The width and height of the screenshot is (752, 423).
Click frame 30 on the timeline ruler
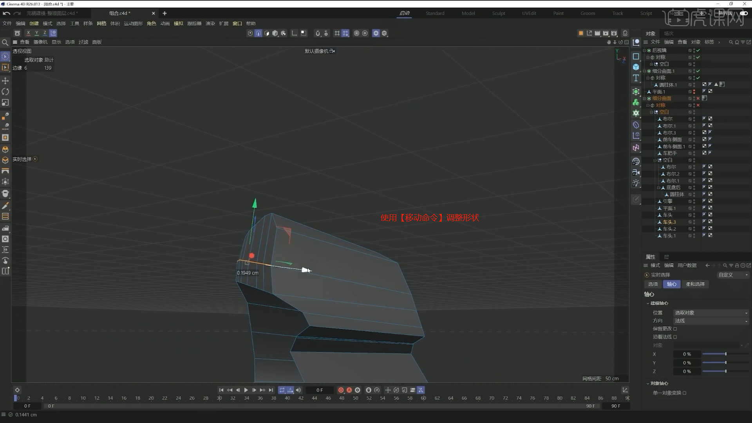click(219, 398)
